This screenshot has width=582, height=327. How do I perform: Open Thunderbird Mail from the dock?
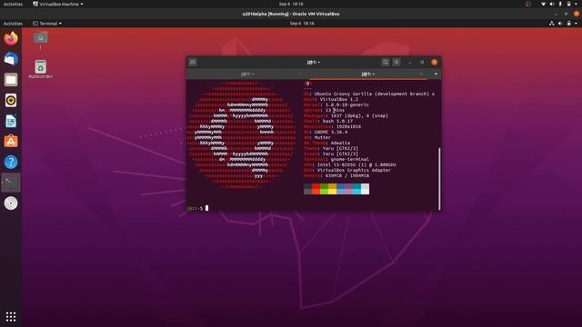(x=11, y=59)
